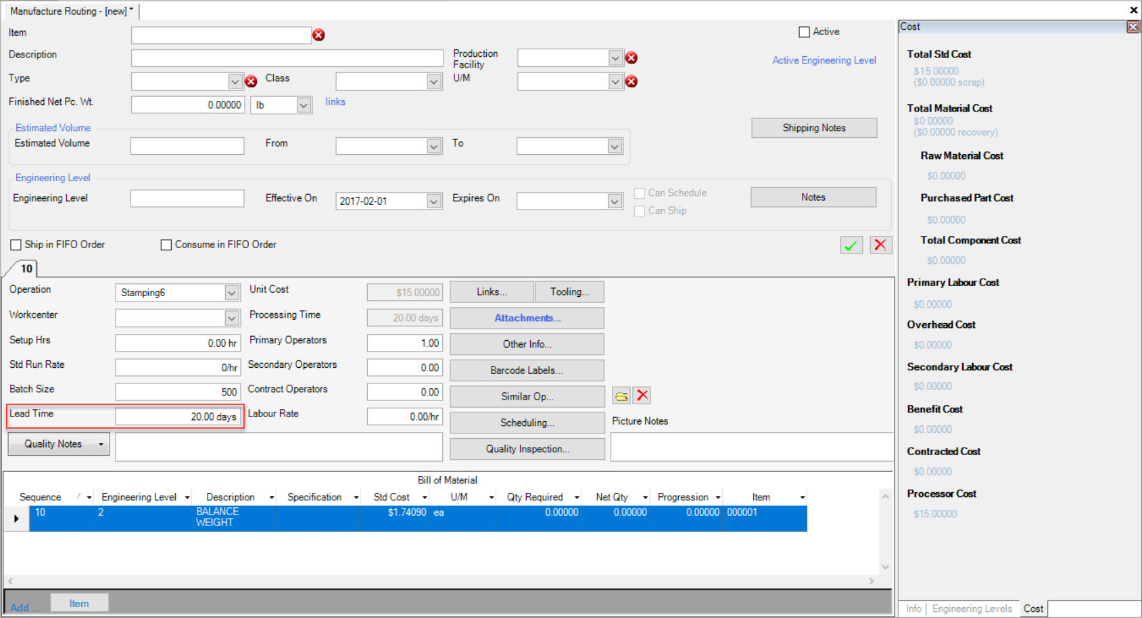Select operation tab 10
This screenshot has height=618, width=1142.
[x=26, y=268]
